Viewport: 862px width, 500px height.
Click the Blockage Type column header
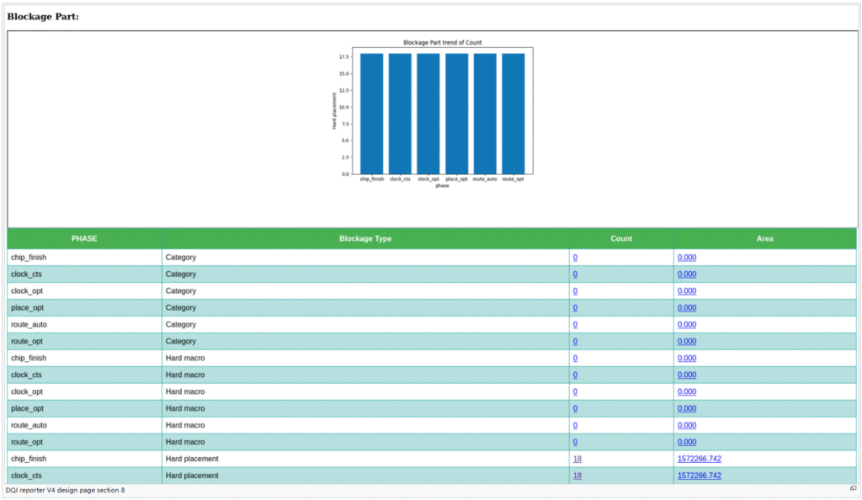tap(365, 238)
